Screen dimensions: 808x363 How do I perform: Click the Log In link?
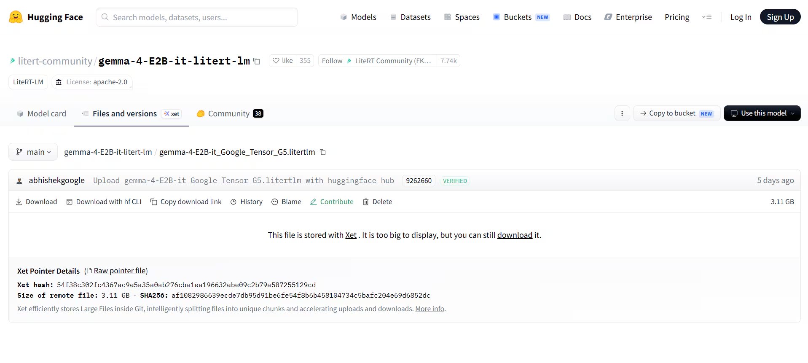(741, 17)
